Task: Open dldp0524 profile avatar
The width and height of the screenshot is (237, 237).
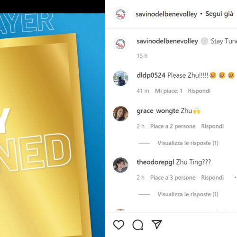Action: coord(120,78)
